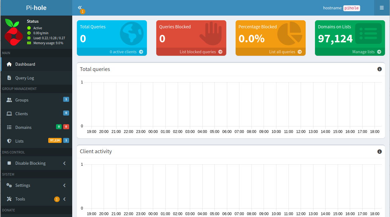Click the Disable Blocking stop icon
390x217 pixels.
[x=9, y=163]
